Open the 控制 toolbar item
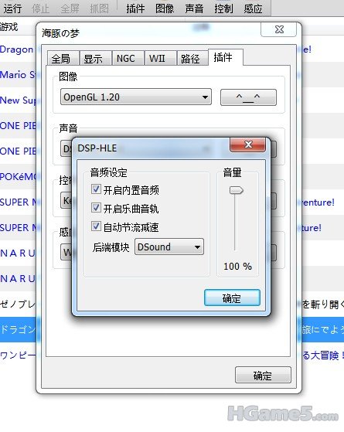344x432 pixels. [223, 9]
